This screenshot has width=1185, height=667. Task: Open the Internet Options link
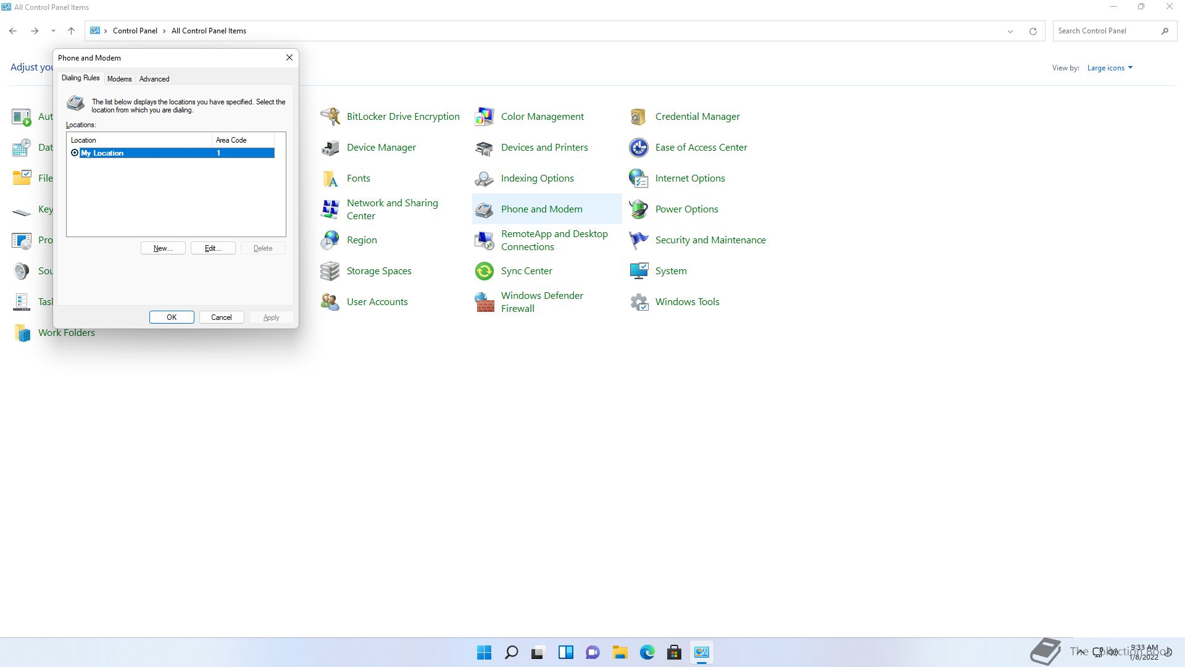[690, 178]
